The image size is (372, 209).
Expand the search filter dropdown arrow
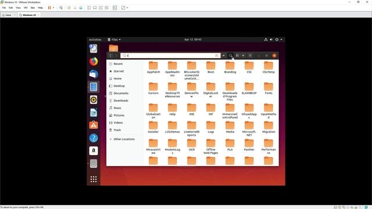point(223,56)
